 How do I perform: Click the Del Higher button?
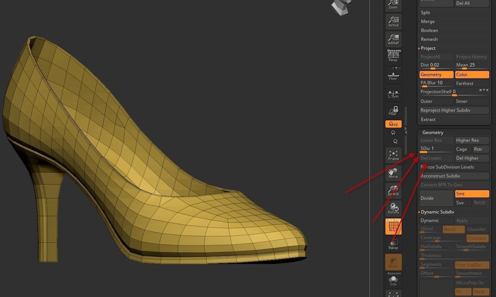(x=472, y=158)
